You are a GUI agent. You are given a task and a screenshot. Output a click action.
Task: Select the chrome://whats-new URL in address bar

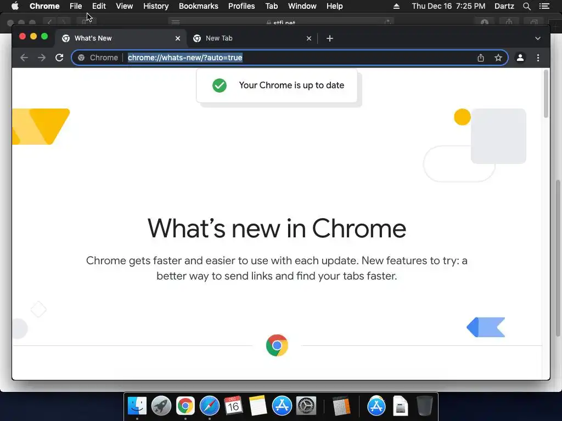point(185,58)
